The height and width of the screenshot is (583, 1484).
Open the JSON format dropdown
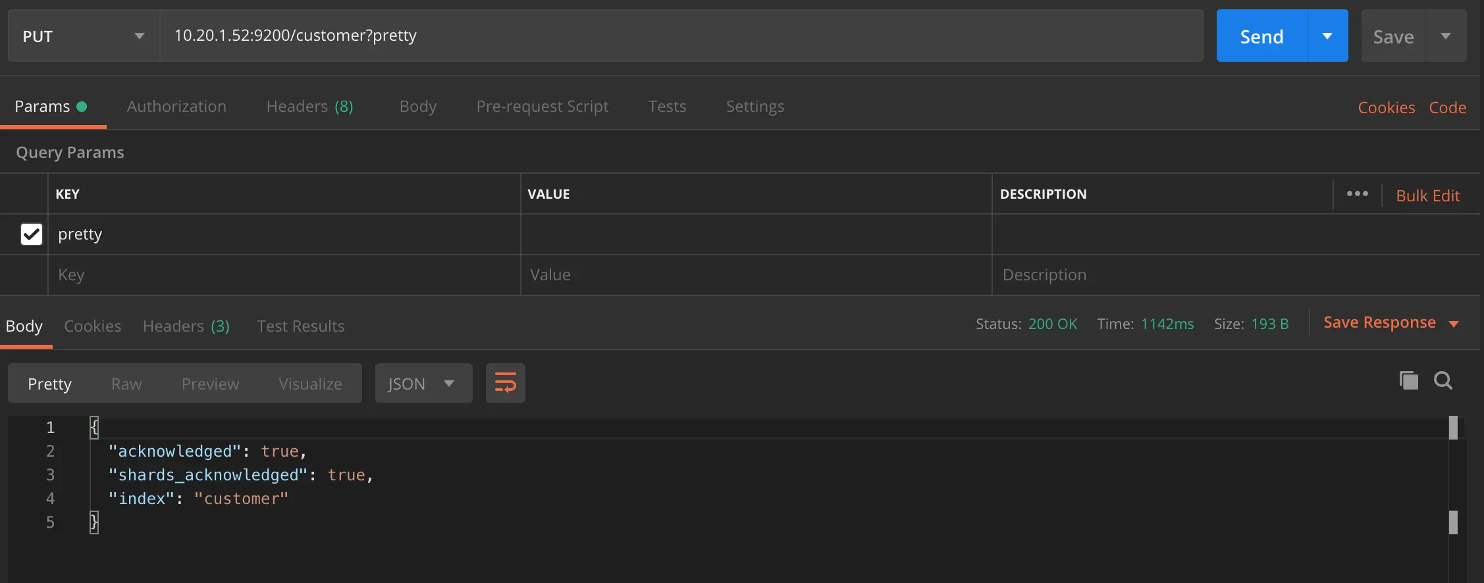423,384
